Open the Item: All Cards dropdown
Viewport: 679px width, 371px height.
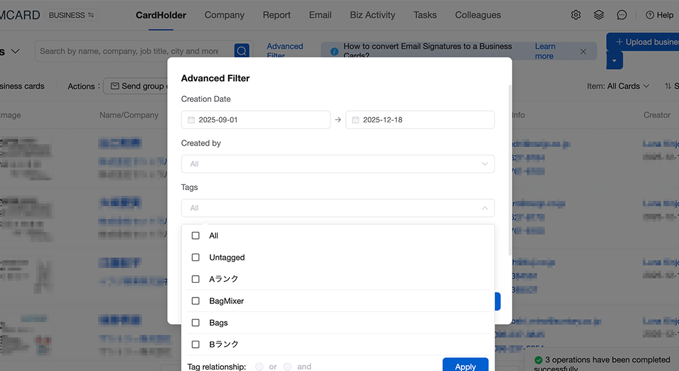(x=618, y=86)
